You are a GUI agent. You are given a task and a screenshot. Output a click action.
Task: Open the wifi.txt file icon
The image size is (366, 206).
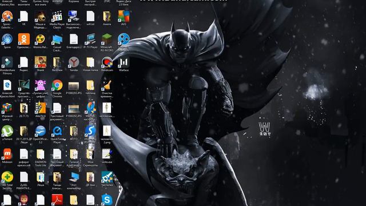click(x=90, y=17)
